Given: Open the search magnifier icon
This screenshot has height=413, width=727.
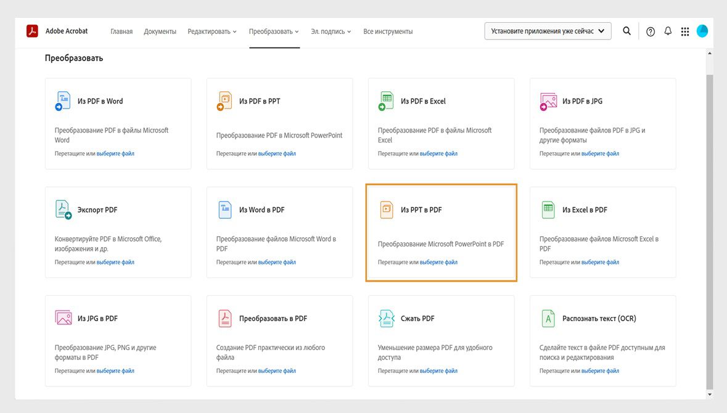Looking at the screenshot, I should click(x=626, y=31).
